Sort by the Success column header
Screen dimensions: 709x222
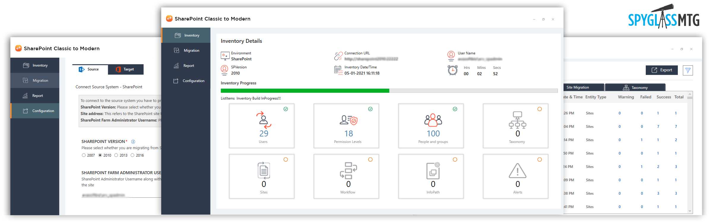click(664, 97)
